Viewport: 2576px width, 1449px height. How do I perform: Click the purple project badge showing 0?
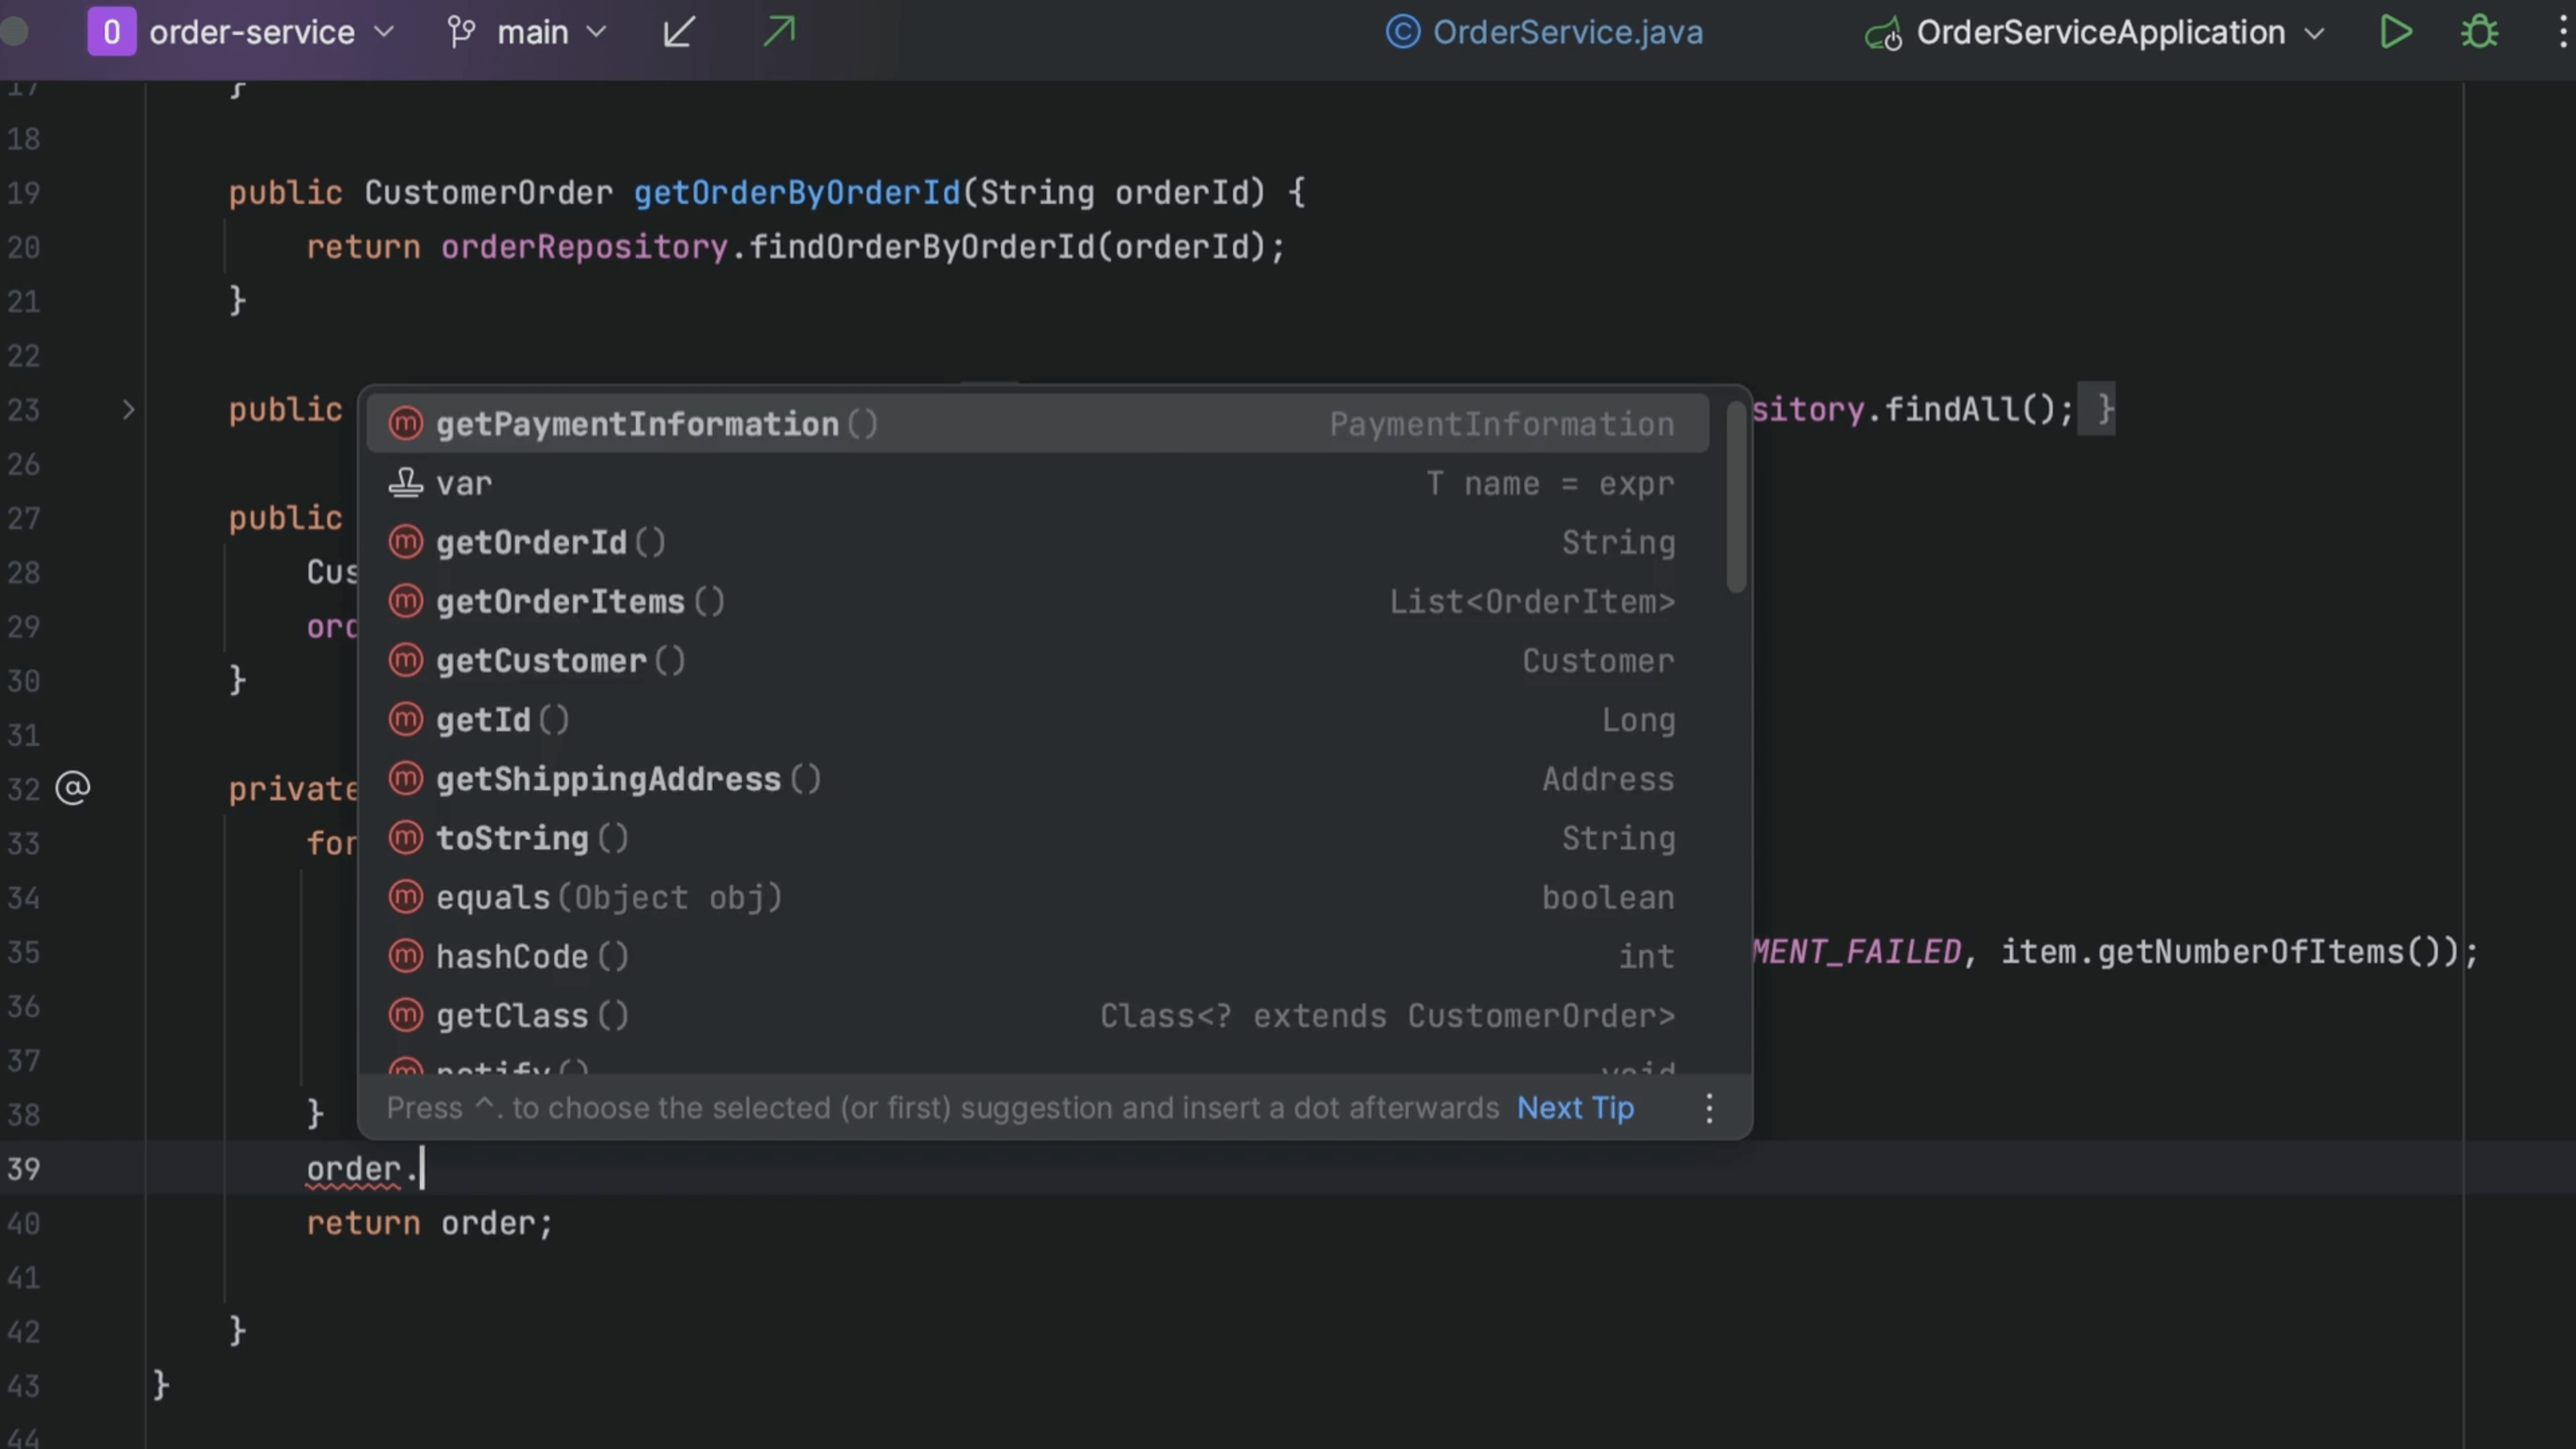click(x=112, y=31)
